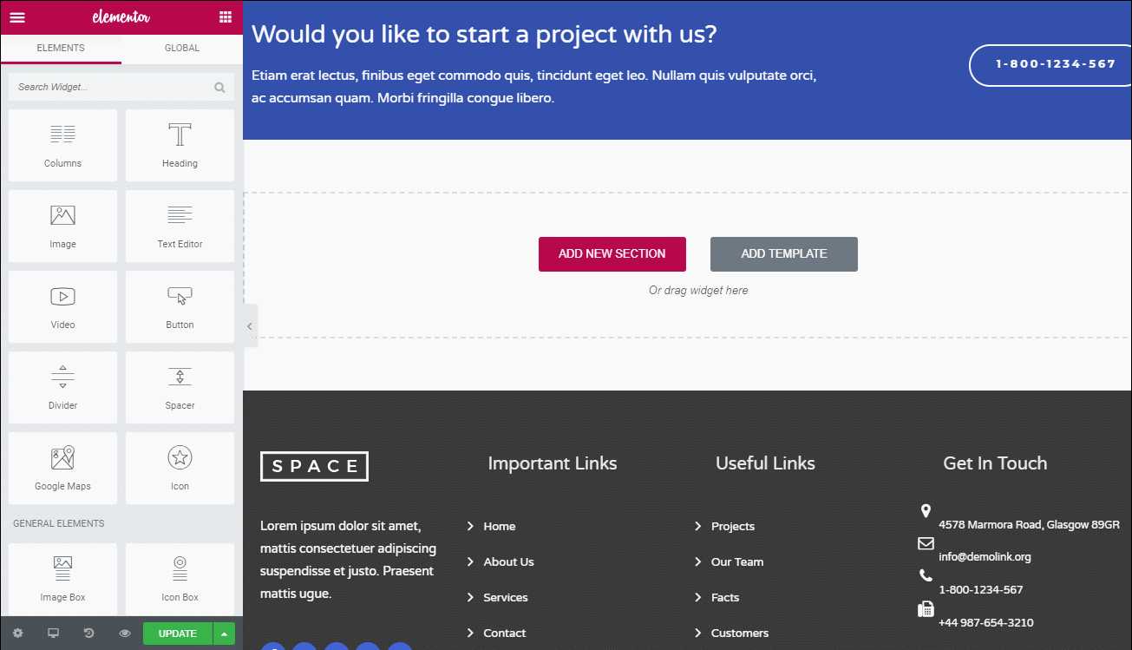This screenshot has height=650, width=1132.
Task: Toggle the preview eye icon
Action: (125, 634)
